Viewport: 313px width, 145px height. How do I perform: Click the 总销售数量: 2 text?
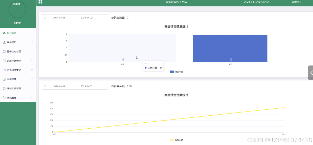(120, 18)
